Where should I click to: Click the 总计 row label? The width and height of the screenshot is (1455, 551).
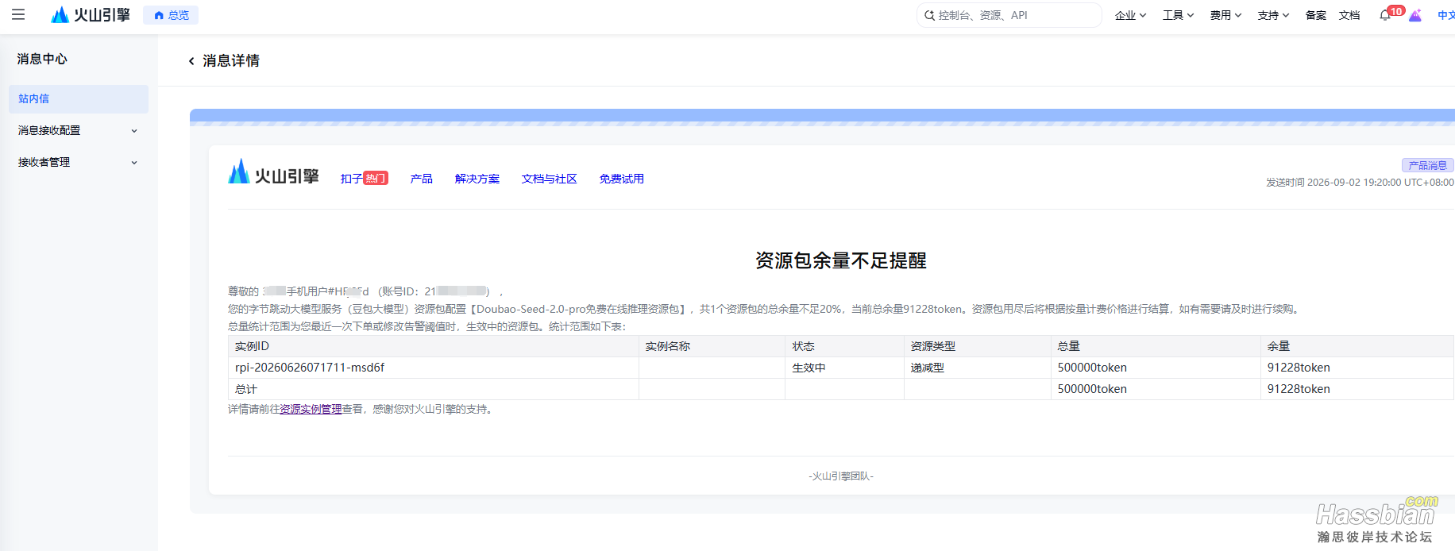(x=245, y=389)
